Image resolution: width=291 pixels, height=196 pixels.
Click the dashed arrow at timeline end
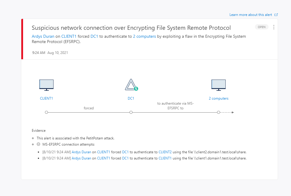coord(227,112)
